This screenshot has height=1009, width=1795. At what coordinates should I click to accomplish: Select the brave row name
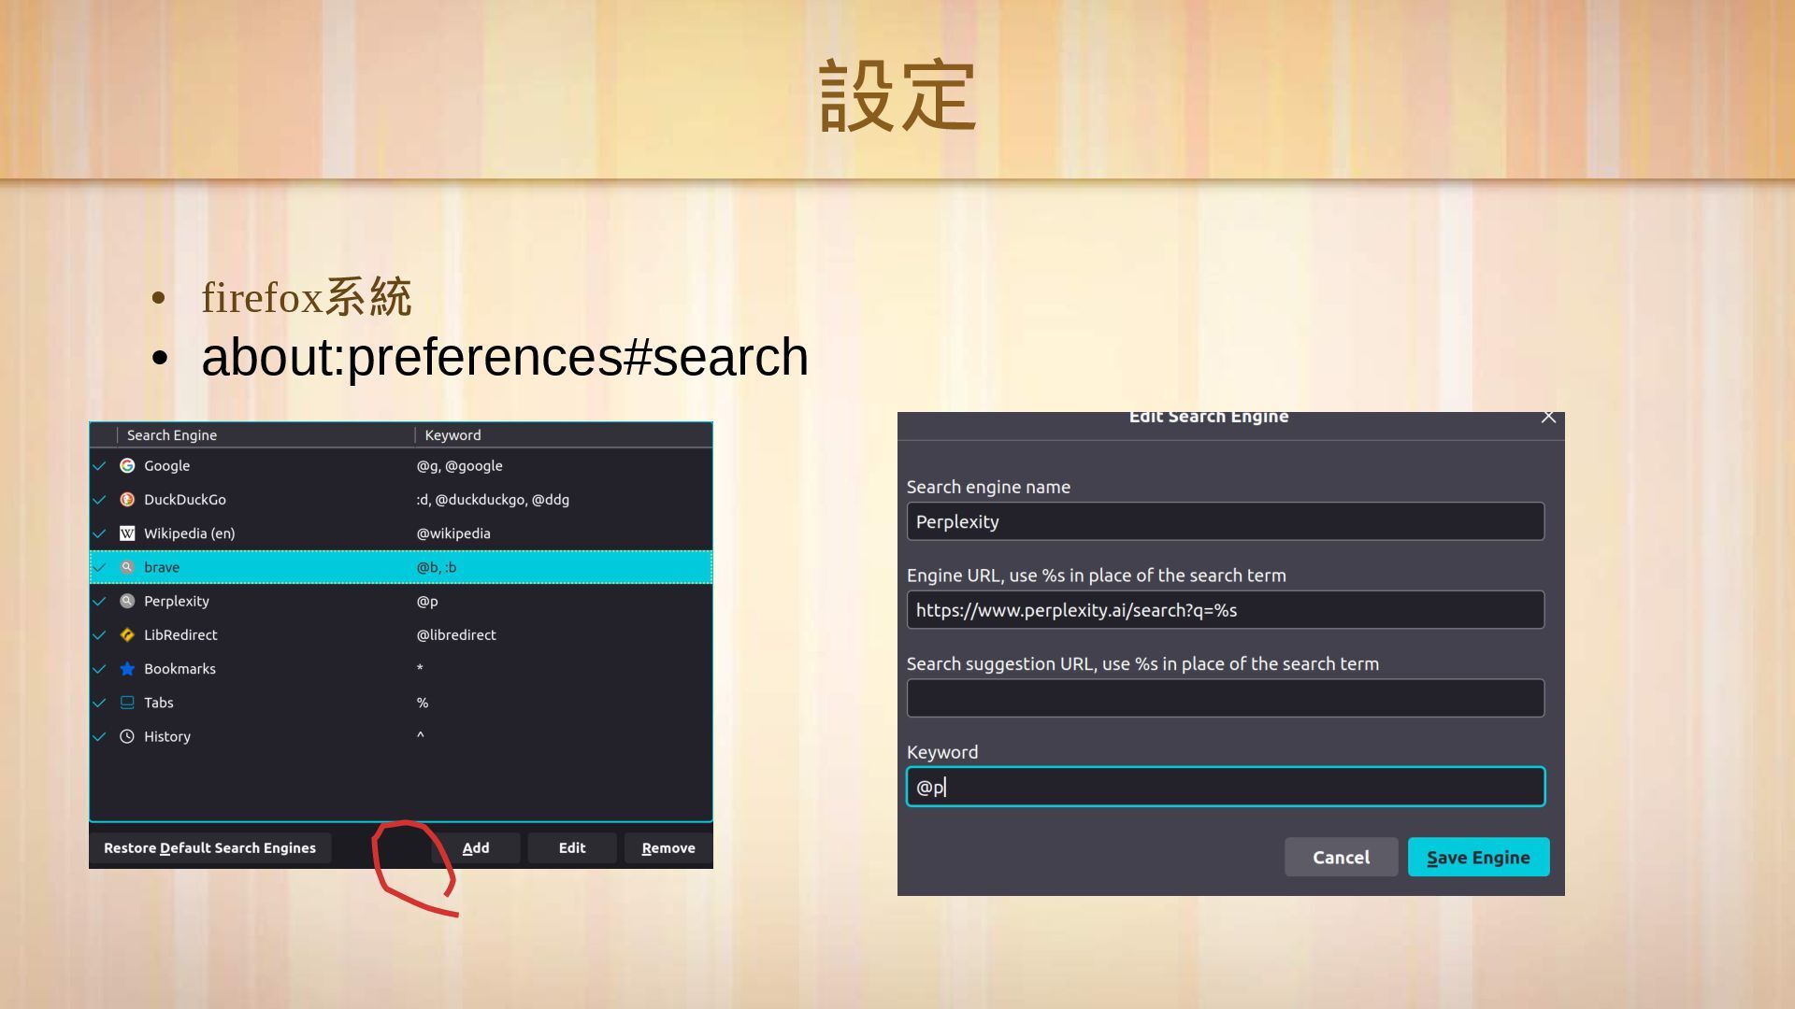pos(162,567)
